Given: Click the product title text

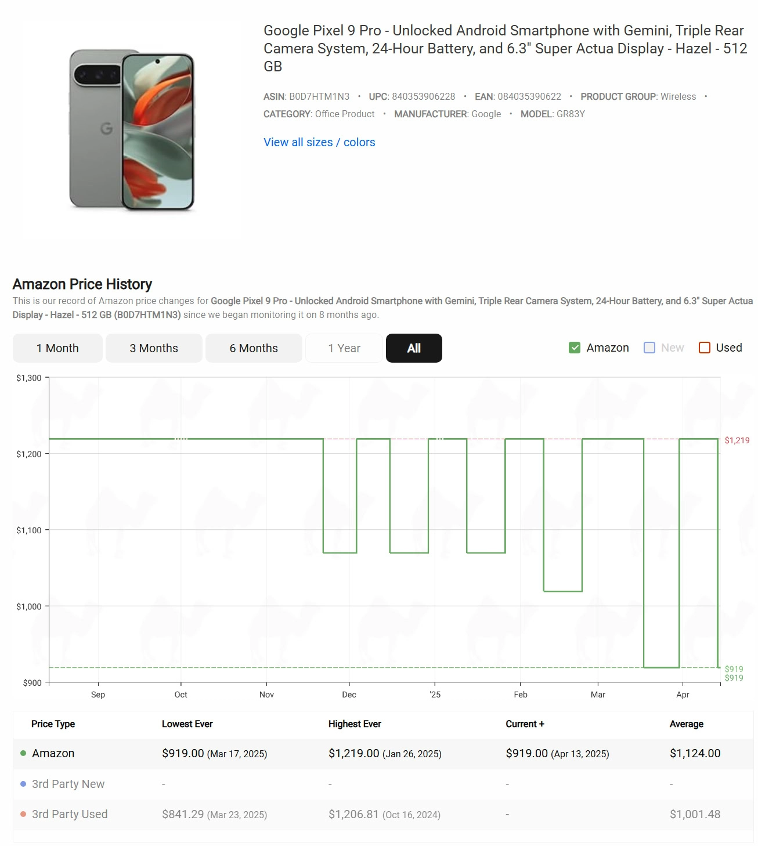Looking at the screenshot, I should 505,48.
